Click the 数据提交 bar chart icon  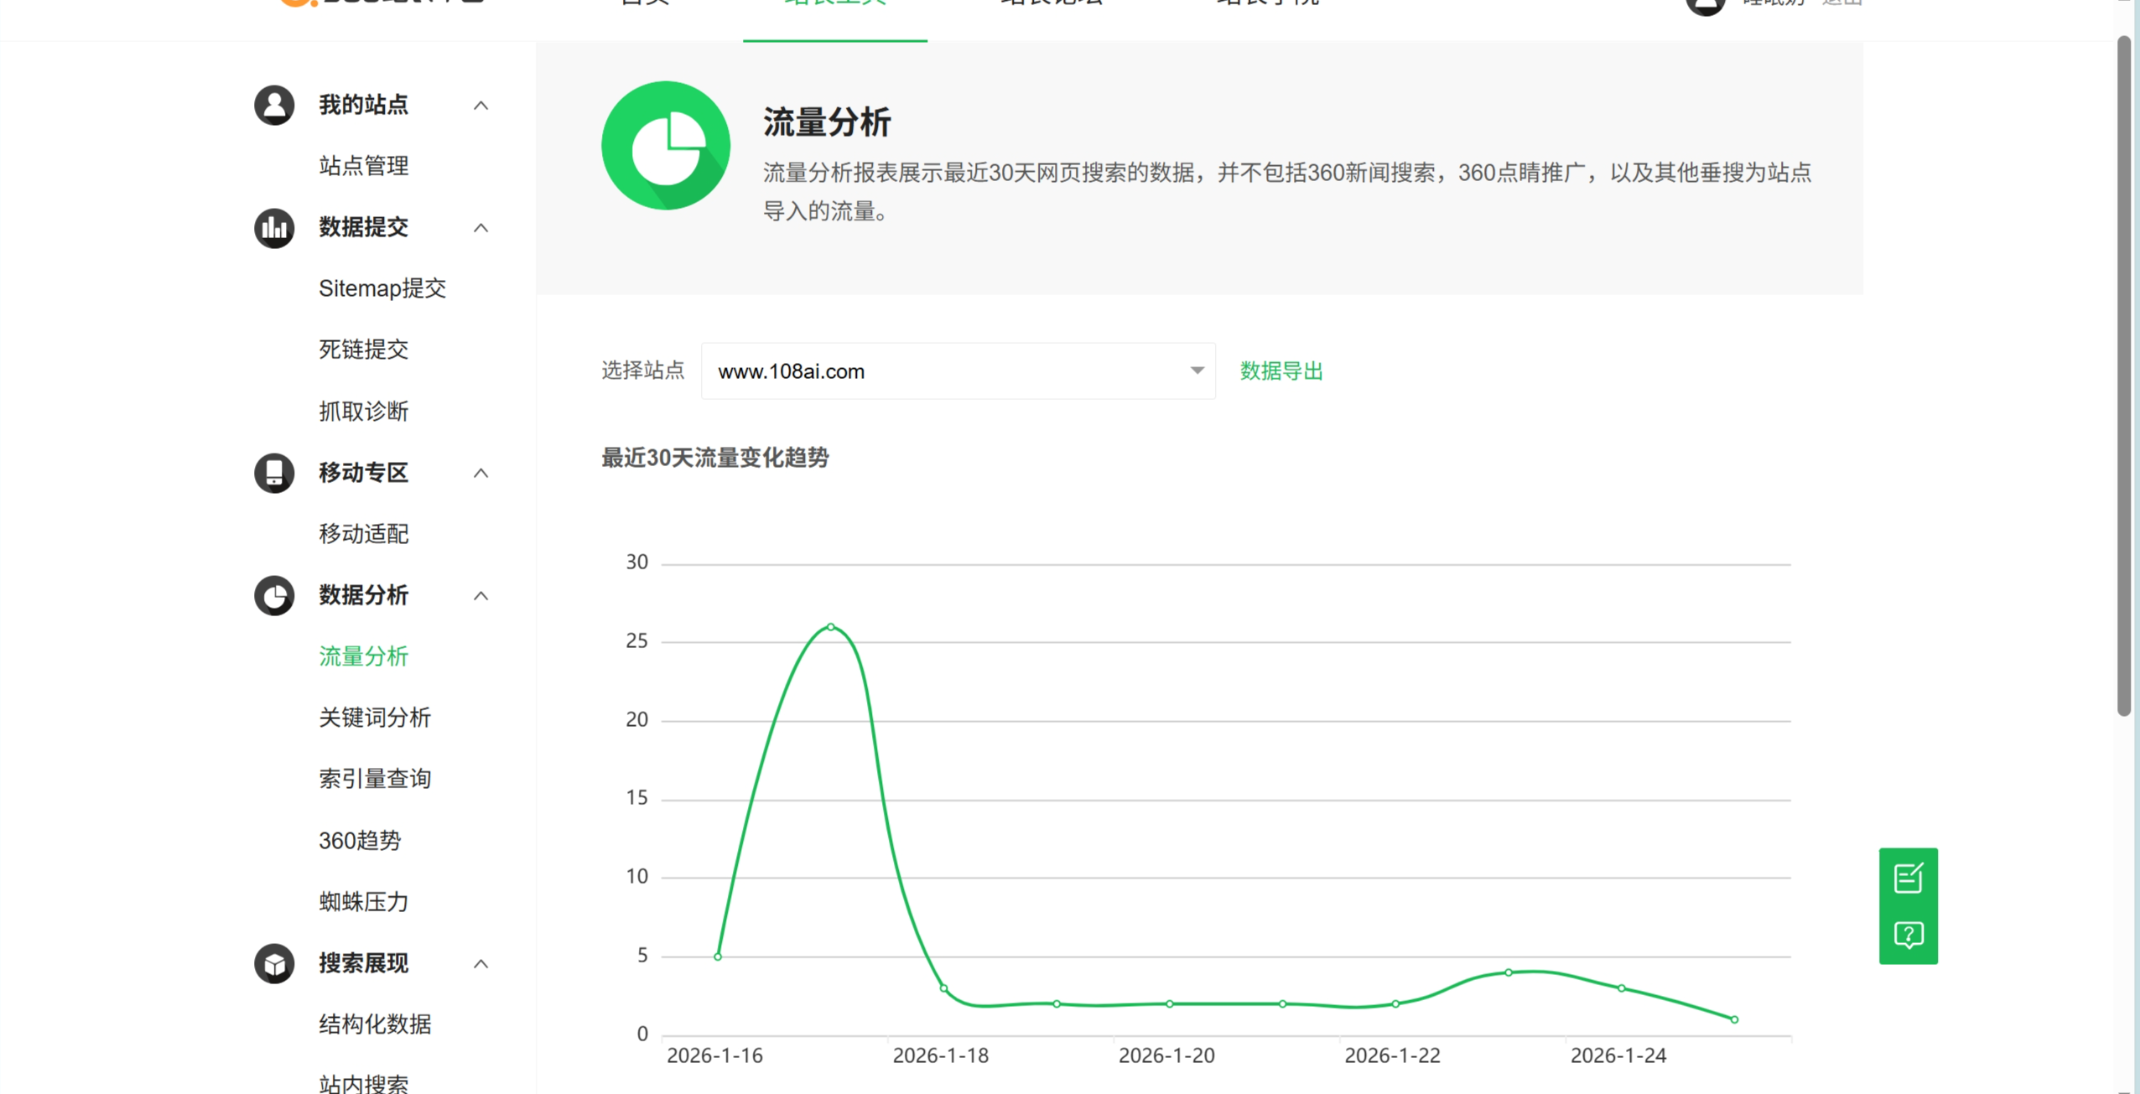pos(274,228)
